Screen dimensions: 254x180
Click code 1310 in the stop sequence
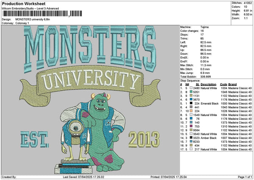[224, 126]
